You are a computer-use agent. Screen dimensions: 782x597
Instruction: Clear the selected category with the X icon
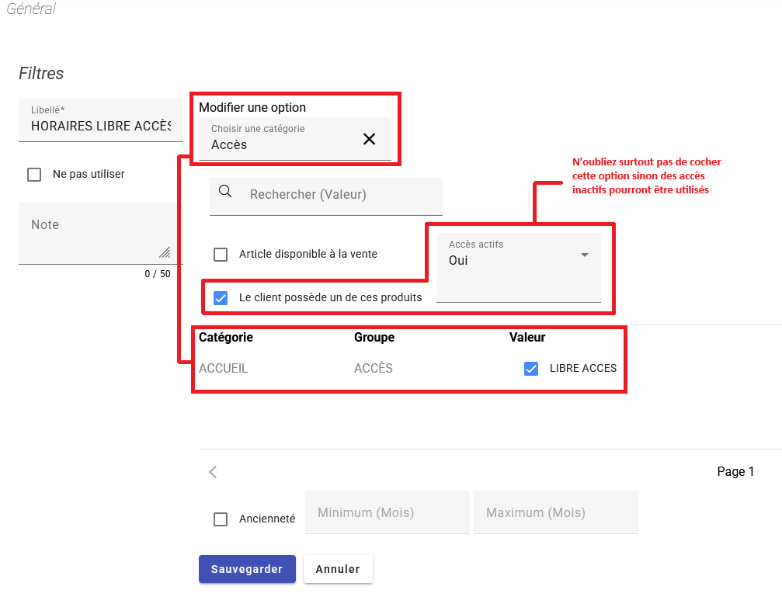(369, 139)
